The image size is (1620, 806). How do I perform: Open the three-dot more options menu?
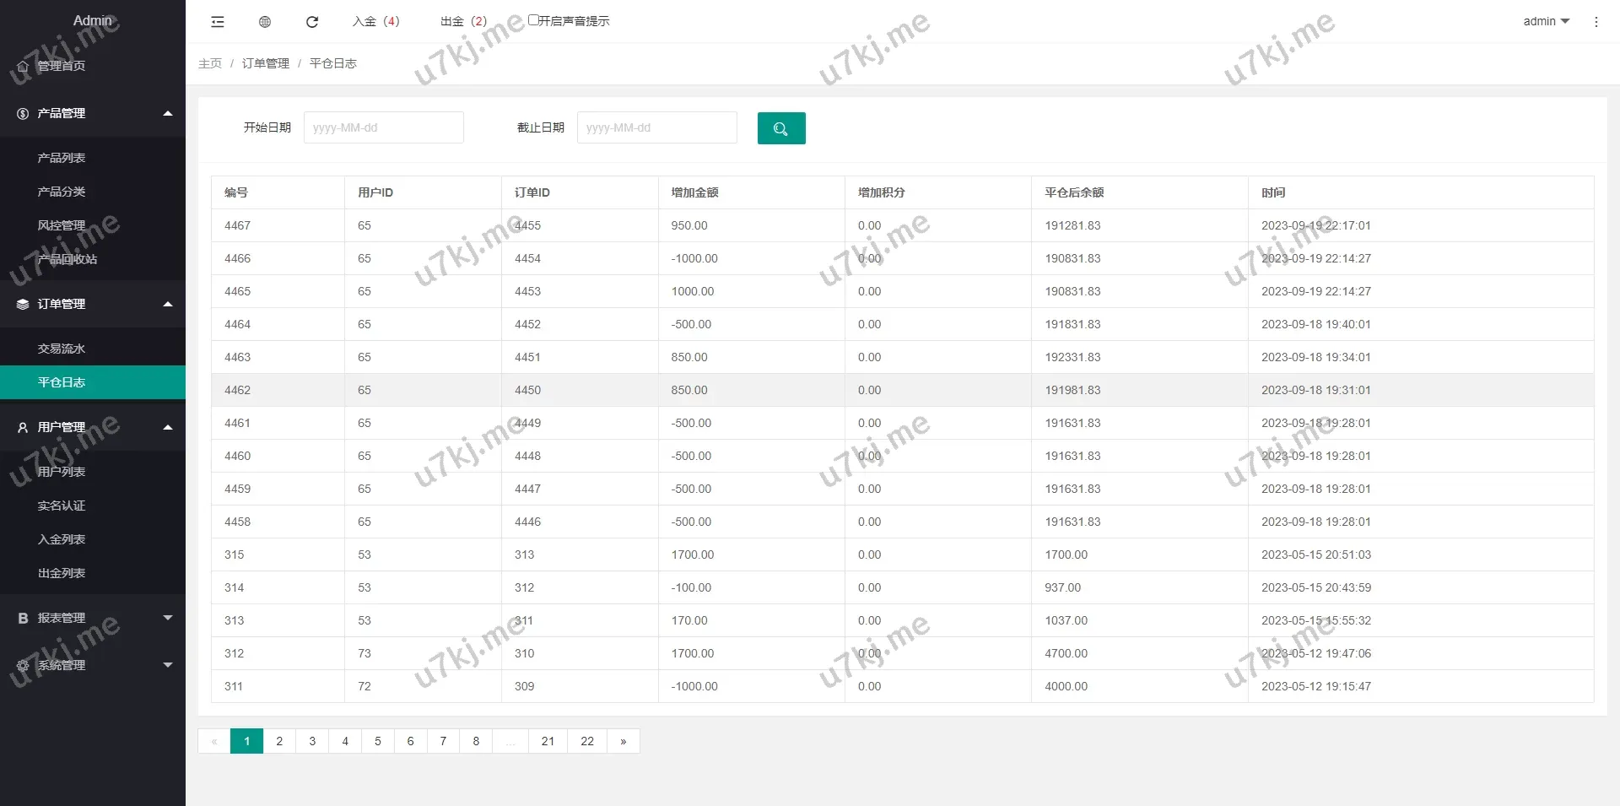pos(1596,22)
